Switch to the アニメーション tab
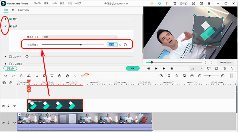238x132 pixels. (x=23, y=10)
